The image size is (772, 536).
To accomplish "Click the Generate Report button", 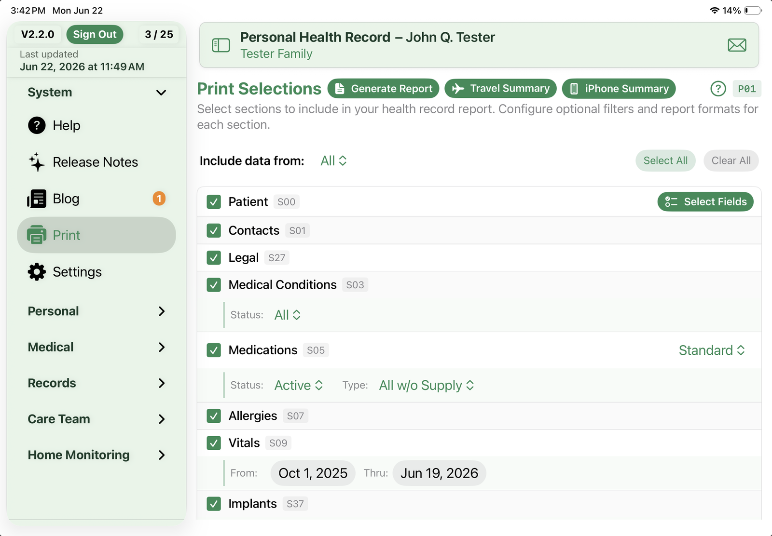I will point(384,89).
